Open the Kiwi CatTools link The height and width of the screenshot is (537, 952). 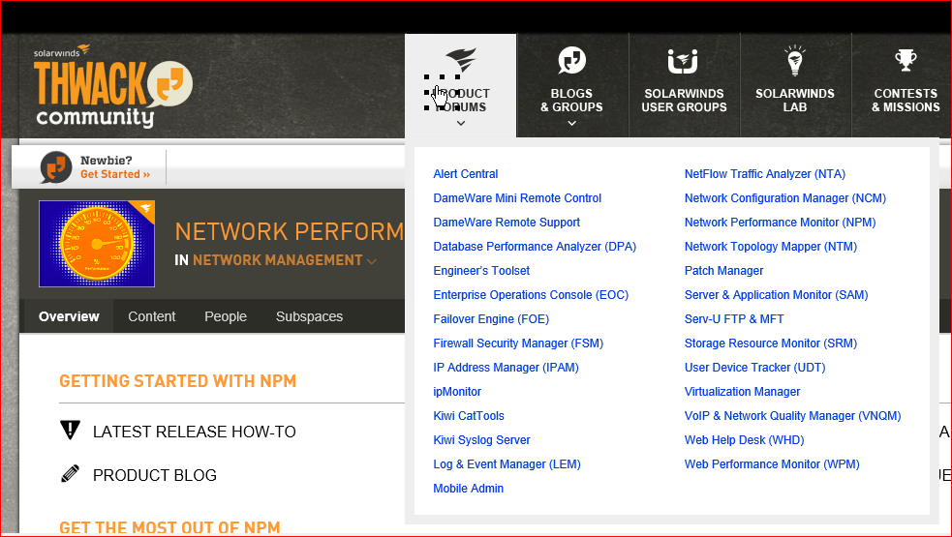469,416
